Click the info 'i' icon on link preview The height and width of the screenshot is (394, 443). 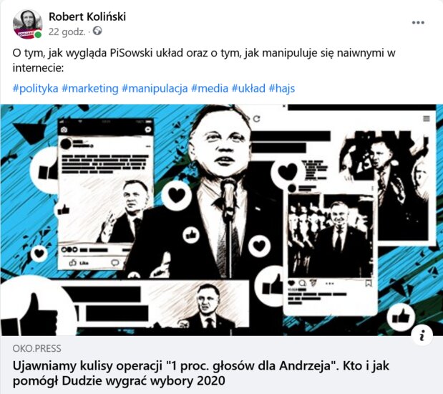click(x=422, y=336)
